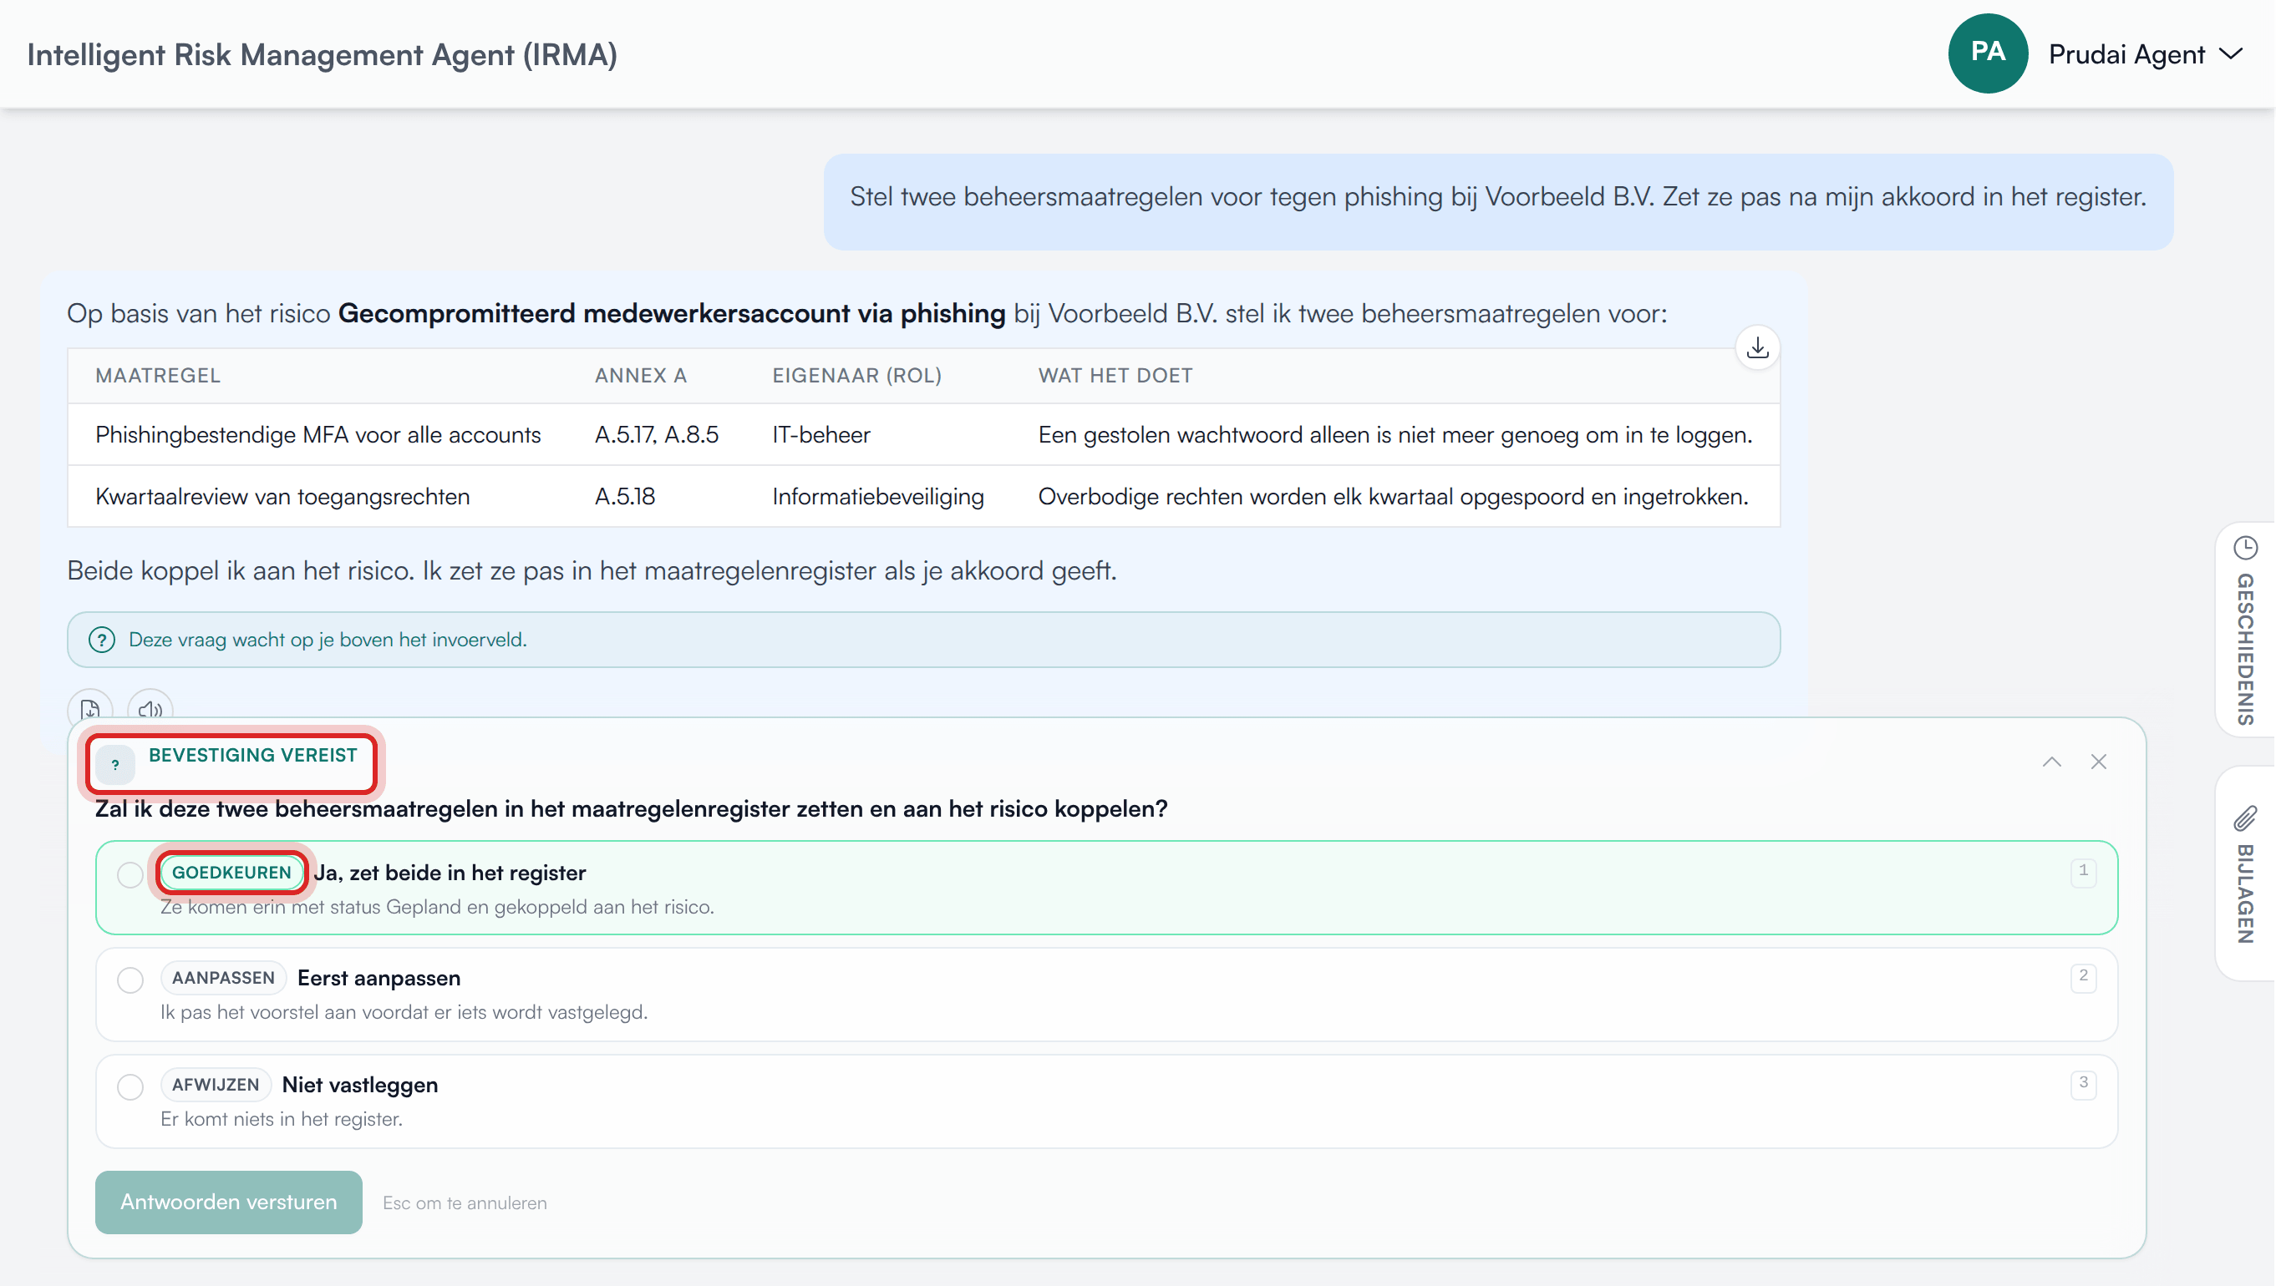Download the proposed measures table
Screen dimensions: 2276x1286
1757,348
